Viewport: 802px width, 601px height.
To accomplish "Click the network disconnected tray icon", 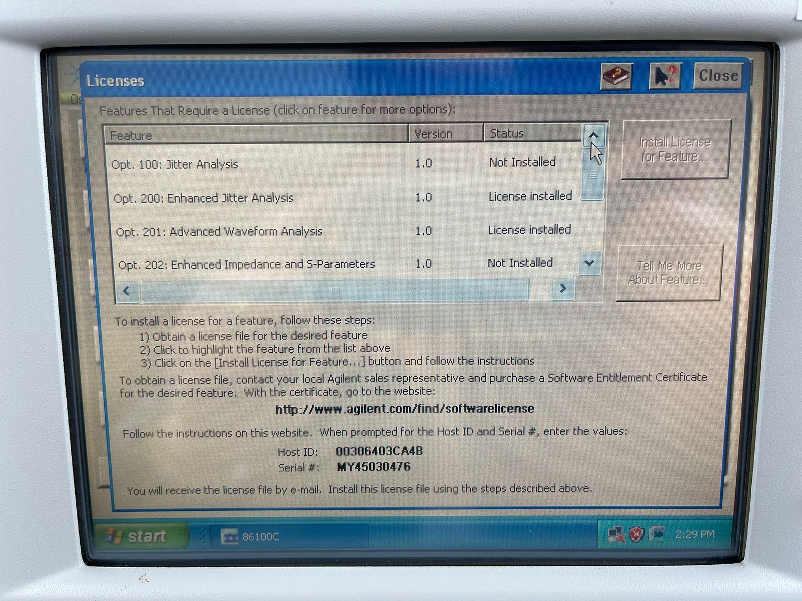I will coord(617,535).
